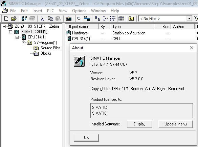This screenshot has width=198, height=147.
Task: Collapse the CPU314(1) tree node
Action: pyautogui.click(x=17, y=37)
